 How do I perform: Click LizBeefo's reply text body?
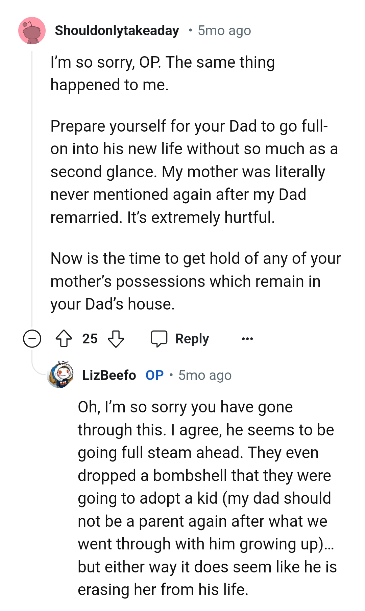tap(206, 498)
